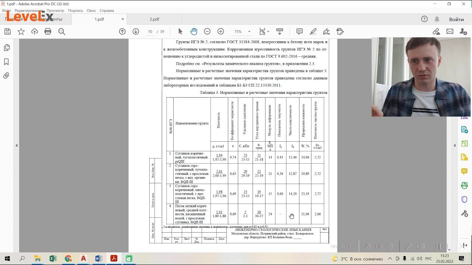Open the Редактирование menu
Viewport: 472px width, 265px height.
[x=29, y=11]
